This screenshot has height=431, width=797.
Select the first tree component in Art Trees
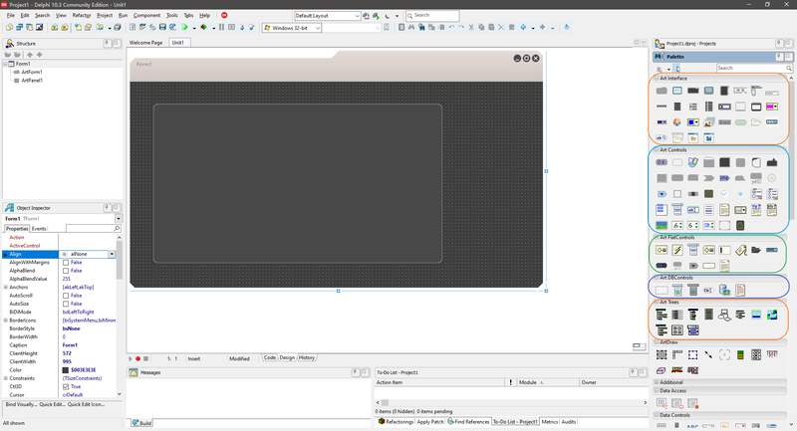pyautogui.click(x=662, y=315)
